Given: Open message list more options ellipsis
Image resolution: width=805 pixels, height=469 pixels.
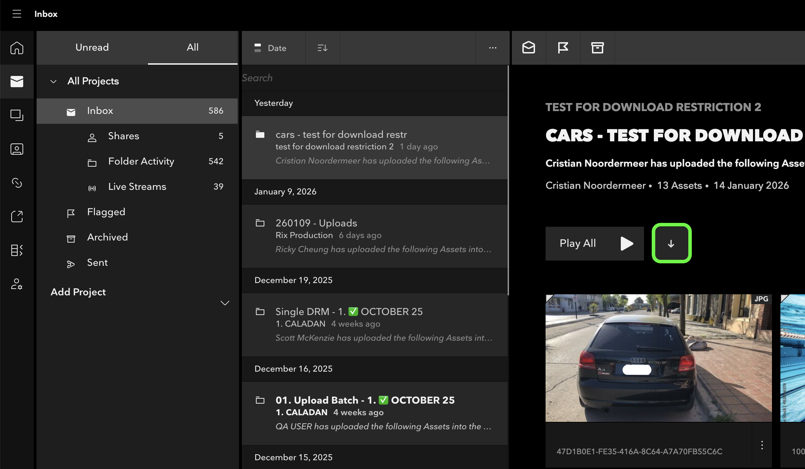Looking at the screenshot, I should point(492,48).
